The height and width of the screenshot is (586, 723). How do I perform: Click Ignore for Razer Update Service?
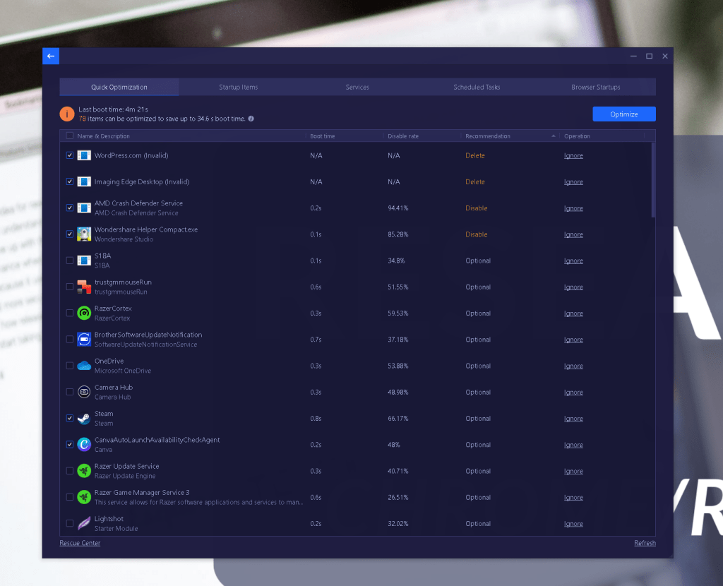pos(573,471)
